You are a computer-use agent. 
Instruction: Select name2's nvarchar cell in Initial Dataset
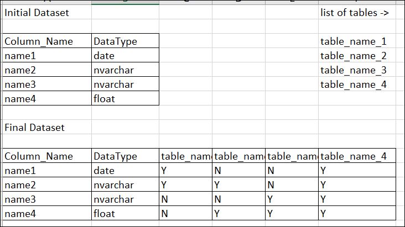pos(113,70)
